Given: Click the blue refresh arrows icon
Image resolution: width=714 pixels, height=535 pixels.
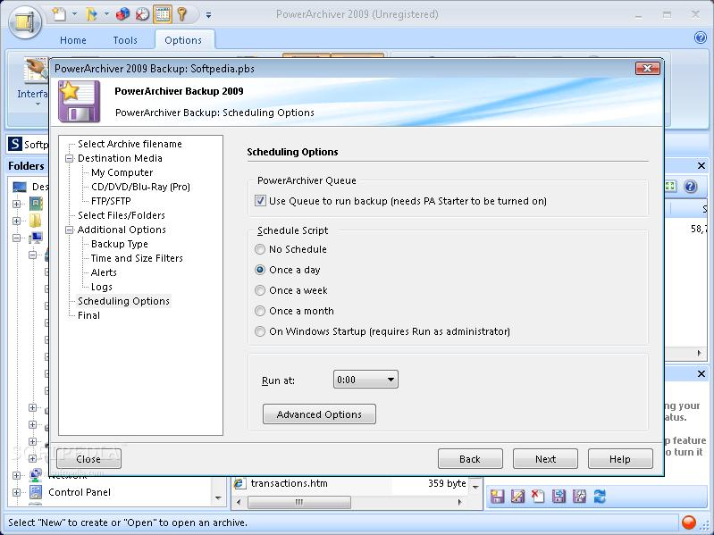Looking at the screenshot, I should pyautogui.click(x=600, y=496).
